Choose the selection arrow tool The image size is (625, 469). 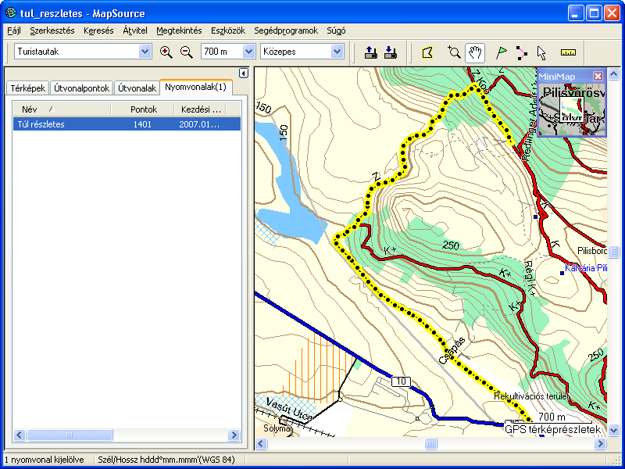[x=541, y=52]
